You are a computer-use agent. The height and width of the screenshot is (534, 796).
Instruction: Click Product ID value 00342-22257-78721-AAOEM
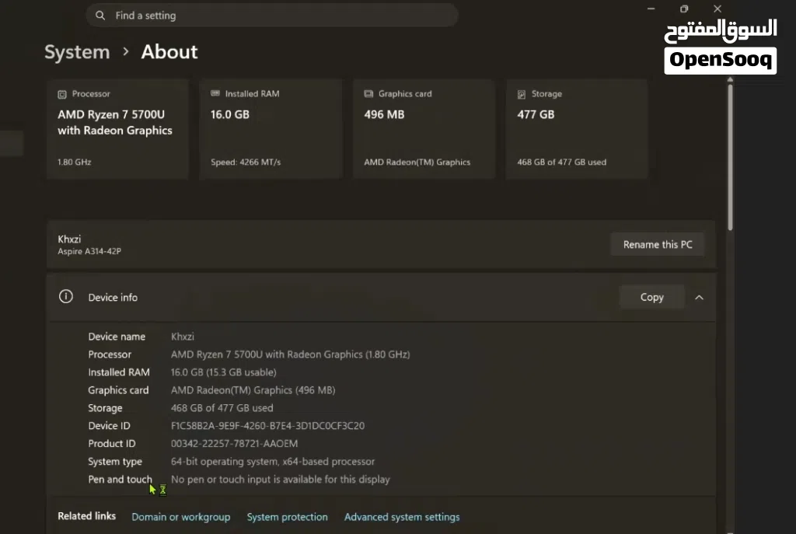235,444
